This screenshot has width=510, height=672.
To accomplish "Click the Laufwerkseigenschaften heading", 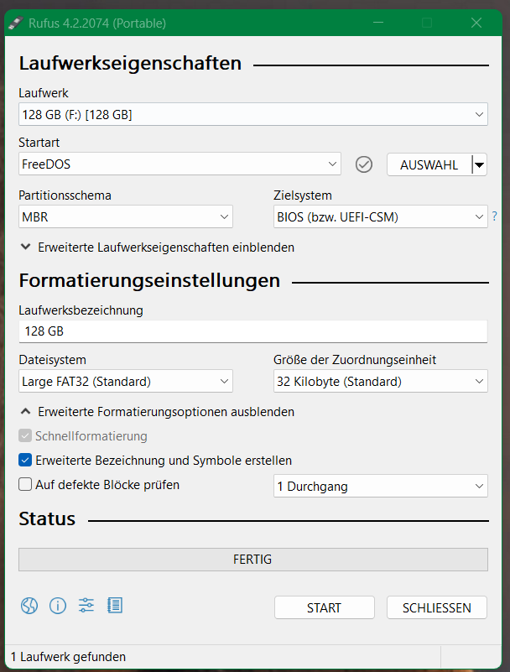I will pyautogui.click(x=130, y=64).
